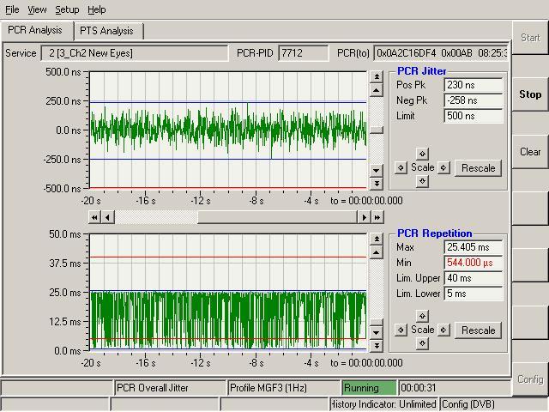Step the time scrollbar left one notch
The image size is (549, 412).
coord(107,217)
